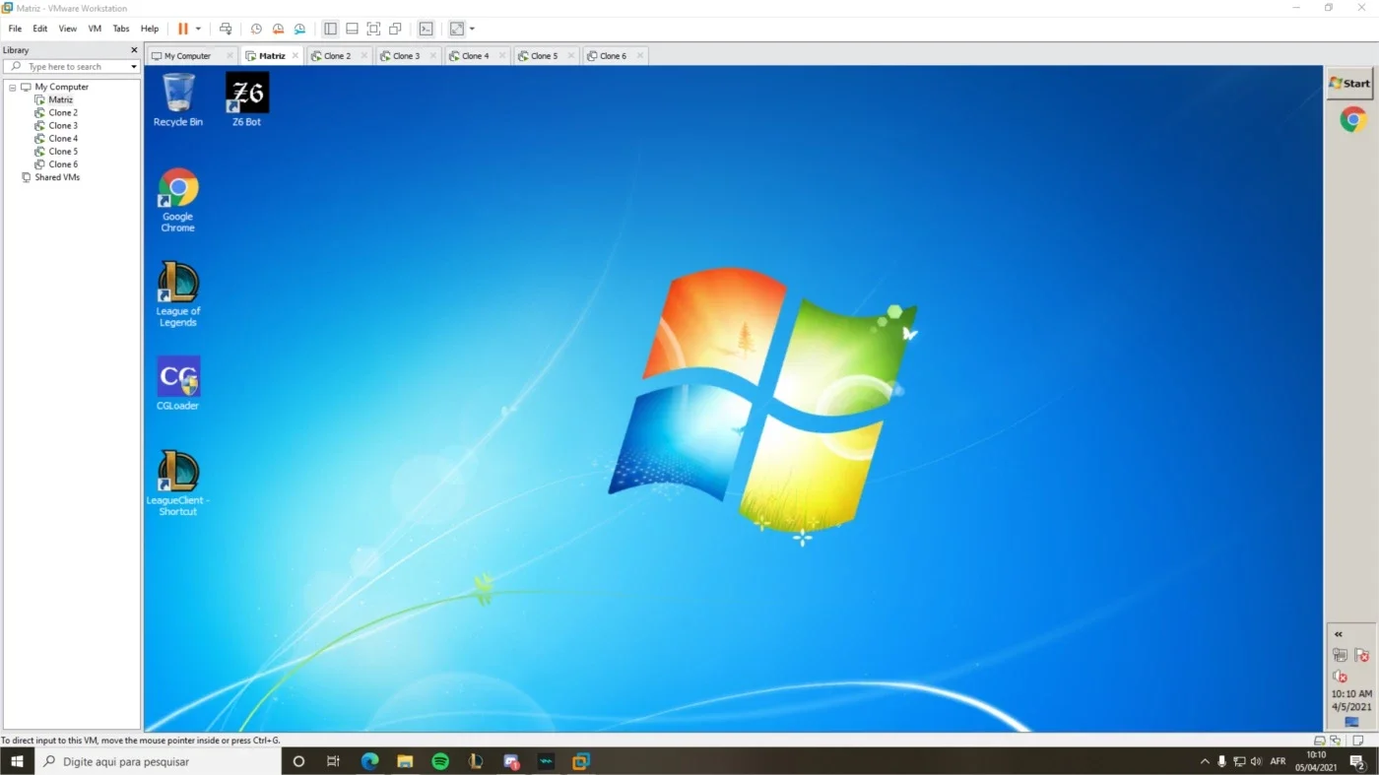Click the guest Show Desktop button
The height and width of the screenshot is (775, 1379).
[1351, 723]
